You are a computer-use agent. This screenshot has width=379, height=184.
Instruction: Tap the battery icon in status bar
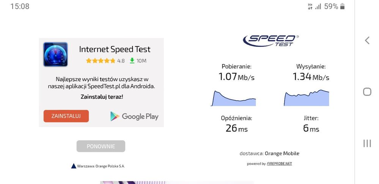(343, 6)
